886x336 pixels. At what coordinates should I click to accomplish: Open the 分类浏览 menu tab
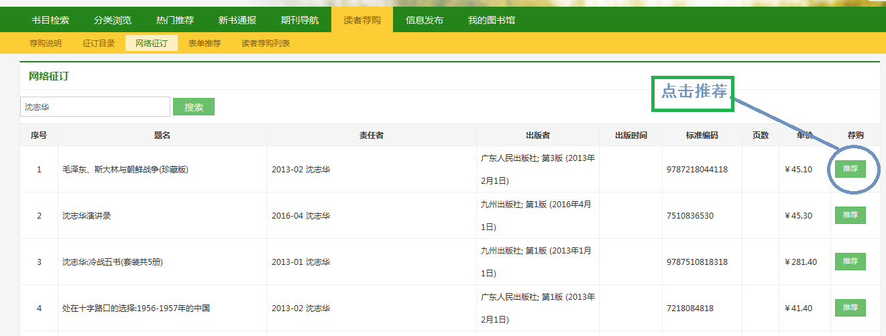(x=113, y=20)
